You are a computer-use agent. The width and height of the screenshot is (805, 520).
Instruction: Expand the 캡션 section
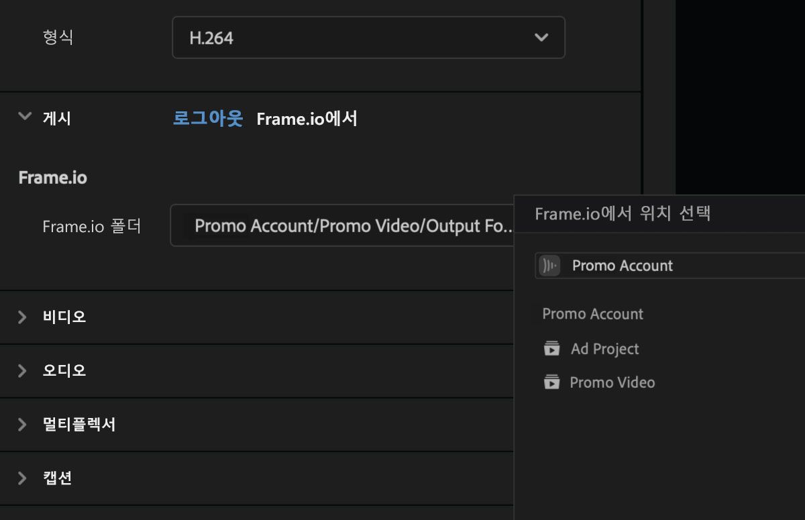(x=22, y=478)
